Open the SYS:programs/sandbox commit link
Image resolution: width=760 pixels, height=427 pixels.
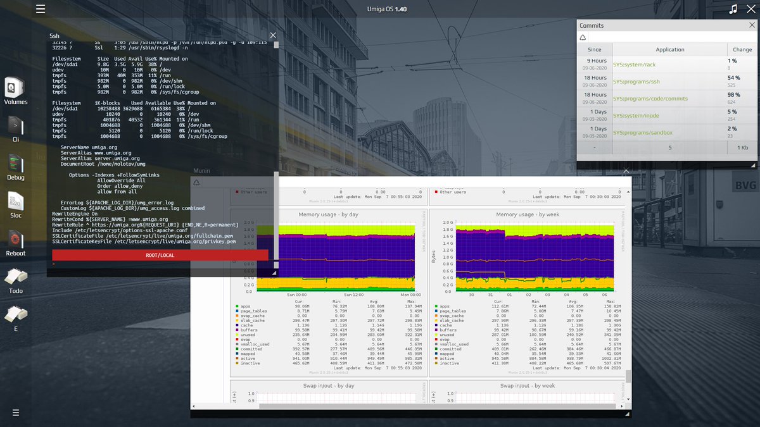tap(643, 133)
